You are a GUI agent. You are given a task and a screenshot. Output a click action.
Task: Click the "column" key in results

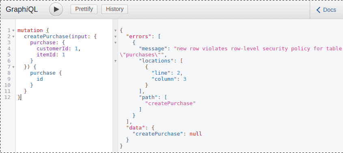(166, 79)
